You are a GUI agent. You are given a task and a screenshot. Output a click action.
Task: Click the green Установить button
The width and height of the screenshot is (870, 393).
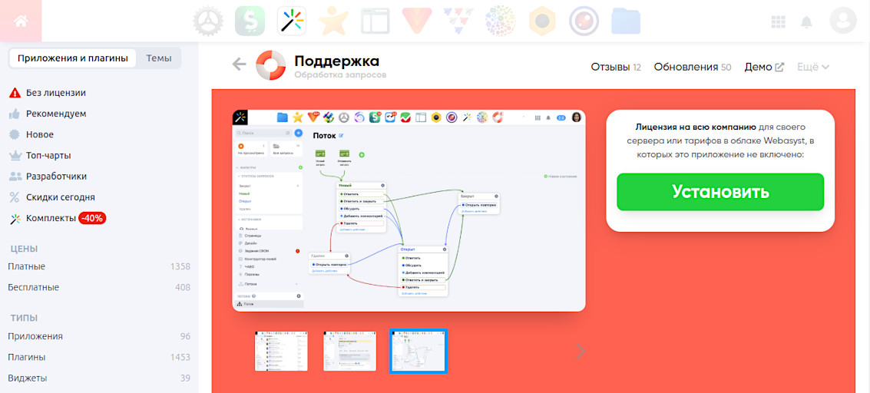tap(719, 192)
